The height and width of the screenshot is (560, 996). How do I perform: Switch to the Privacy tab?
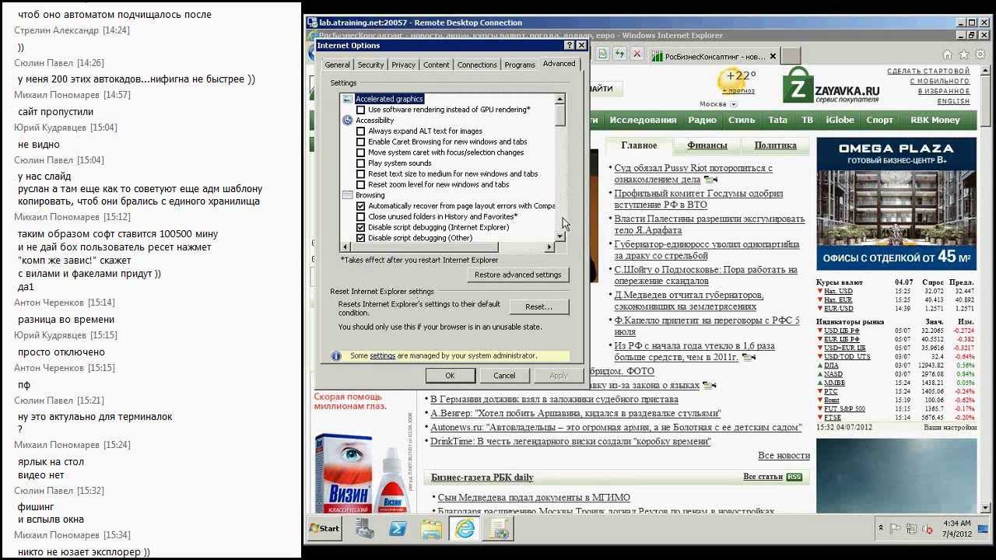pyautogui.click(x=403, y=65)
